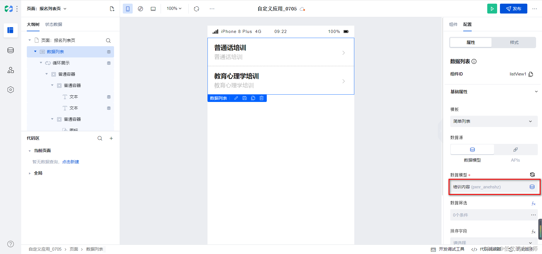This screenshot has width=542, height=254.
Task: Select the 教育心理学培训 list item in preview
Action: 281,81
